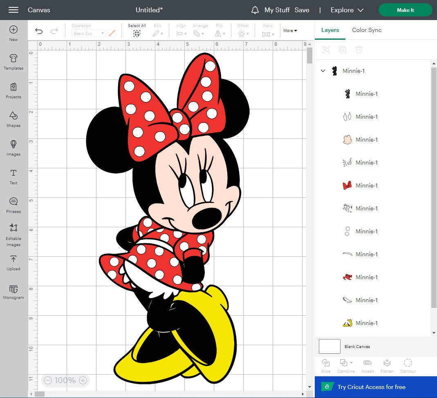Collapse the Minnie-1 layer group
437x398 pixels.
point(323,71)
